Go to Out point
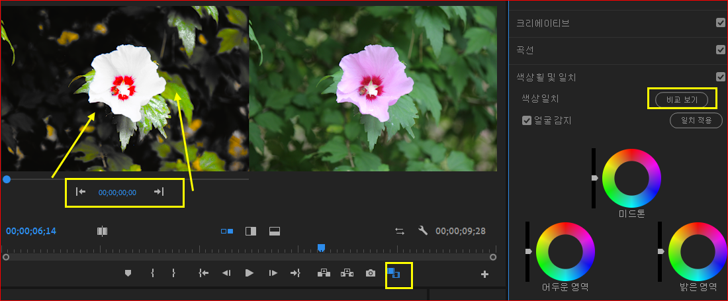The width and height of the screenshot is (728, 301). coord(296,273)
